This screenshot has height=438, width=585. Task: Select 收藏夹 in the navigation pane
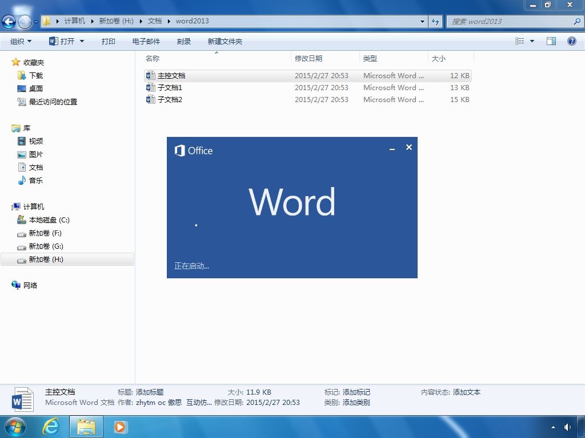click(34, 62)
